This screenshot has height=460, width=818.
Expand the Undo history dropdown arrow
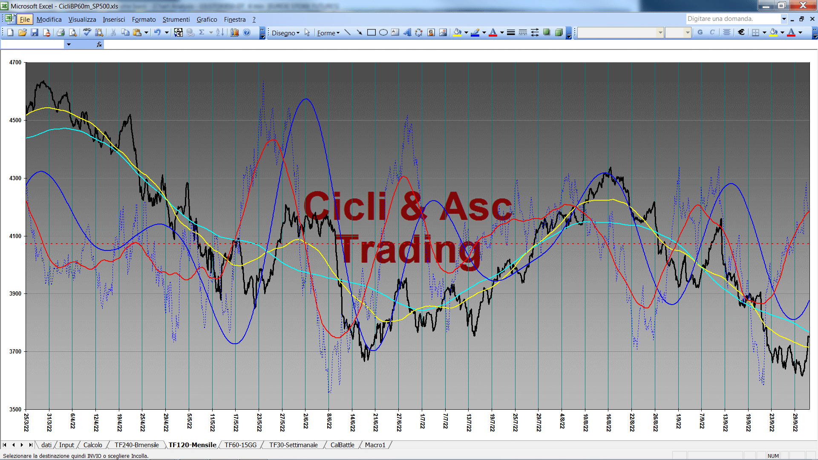167,33
